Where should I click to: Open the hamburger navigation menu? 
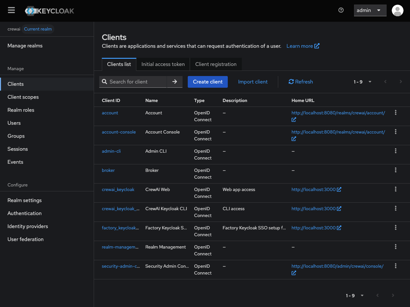[x=11, y=10]
